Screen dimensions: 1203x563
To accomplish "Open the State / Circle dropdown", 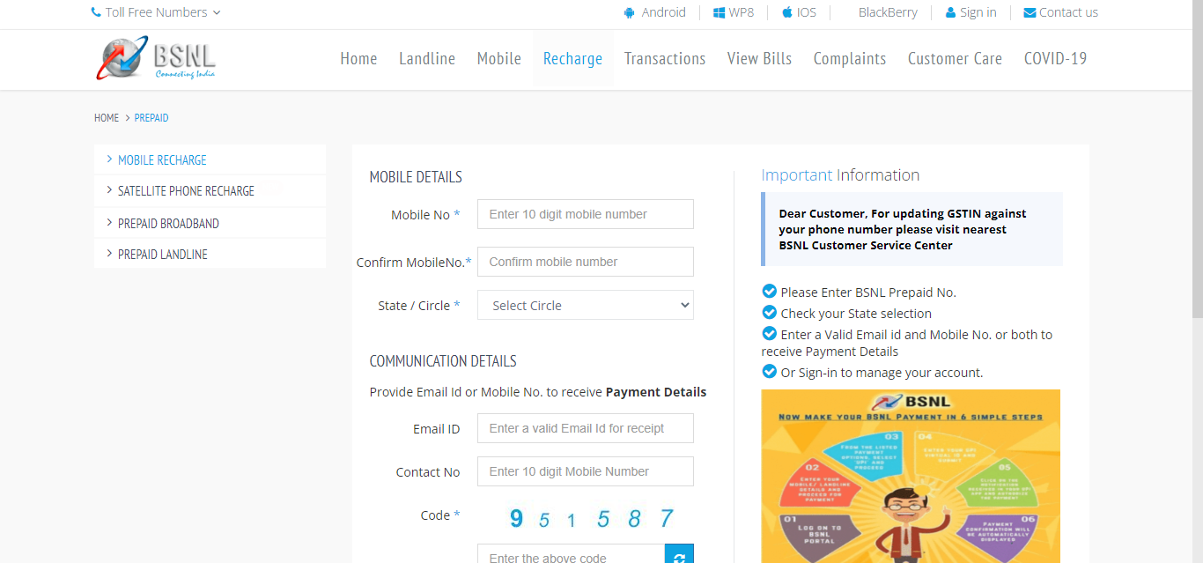I will point(585,306).
